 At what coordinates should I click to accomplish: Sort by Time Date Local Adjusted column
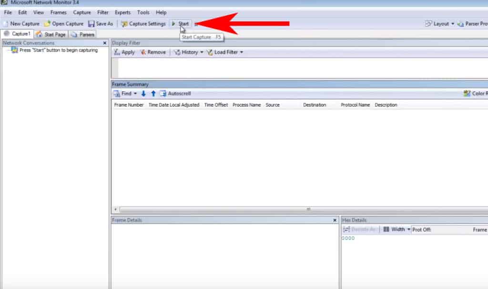173,105
